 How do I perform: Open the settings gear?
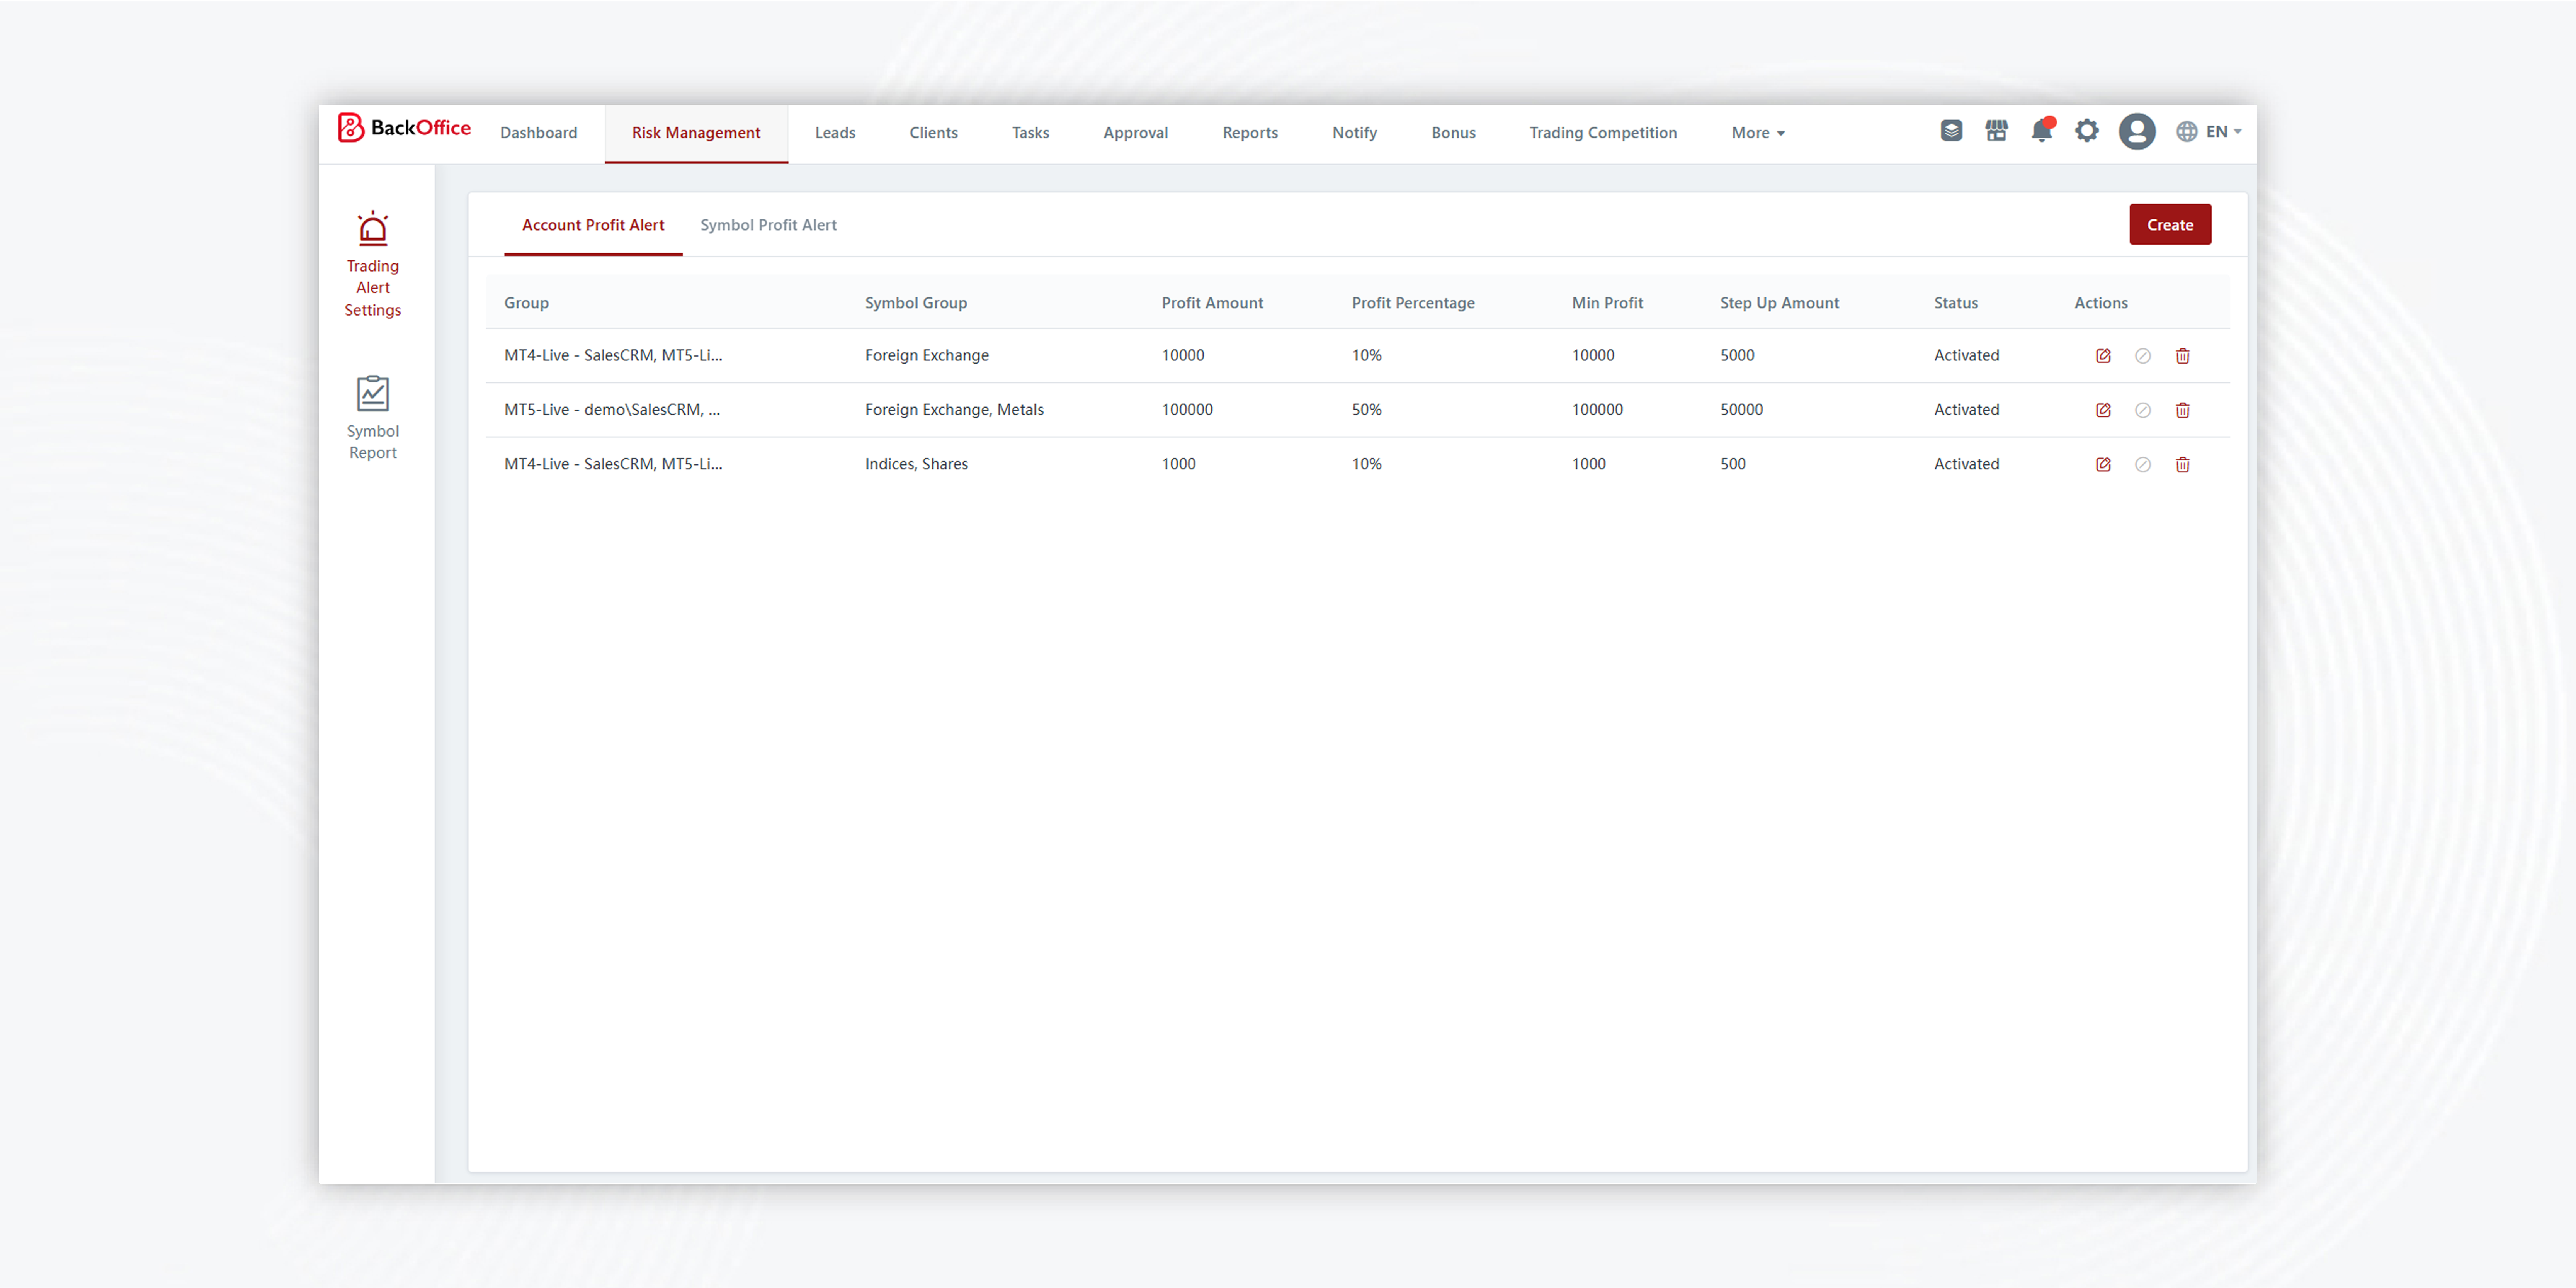2086,131
